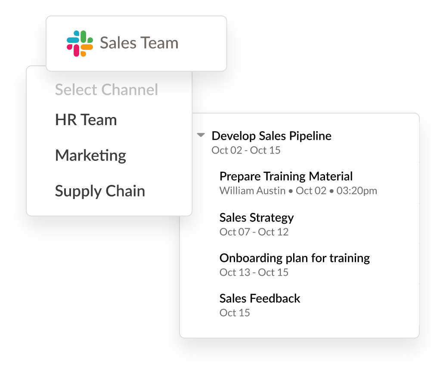
Task: Click the Oct 02 - Oct 15 date range
Action: point(246,150)
